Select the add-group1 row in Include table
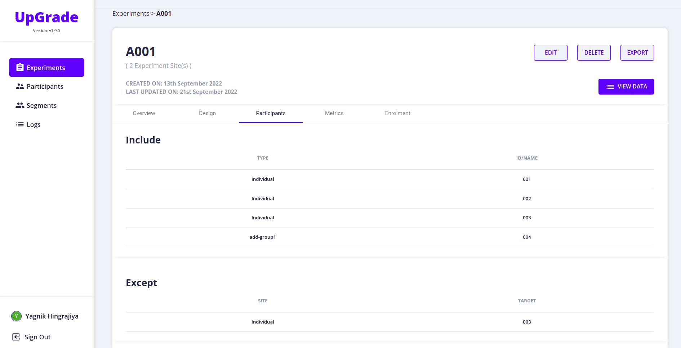The width and height of the screenshot is (681, 348). [263, 237]
